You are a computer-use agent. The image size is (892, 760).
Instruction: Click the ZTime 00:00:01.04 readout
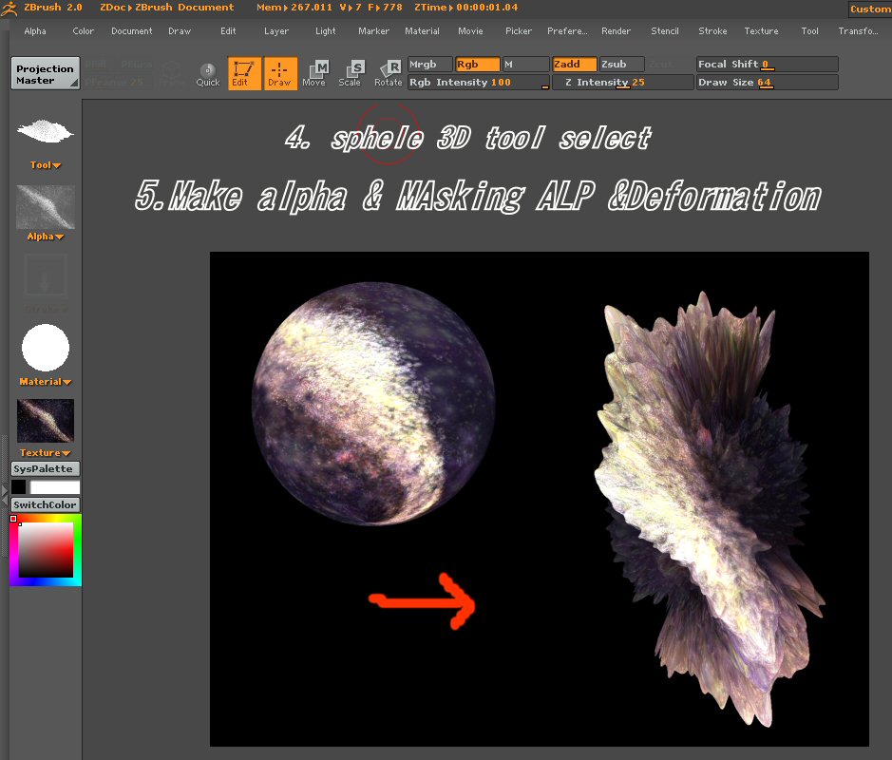point(465,8)
